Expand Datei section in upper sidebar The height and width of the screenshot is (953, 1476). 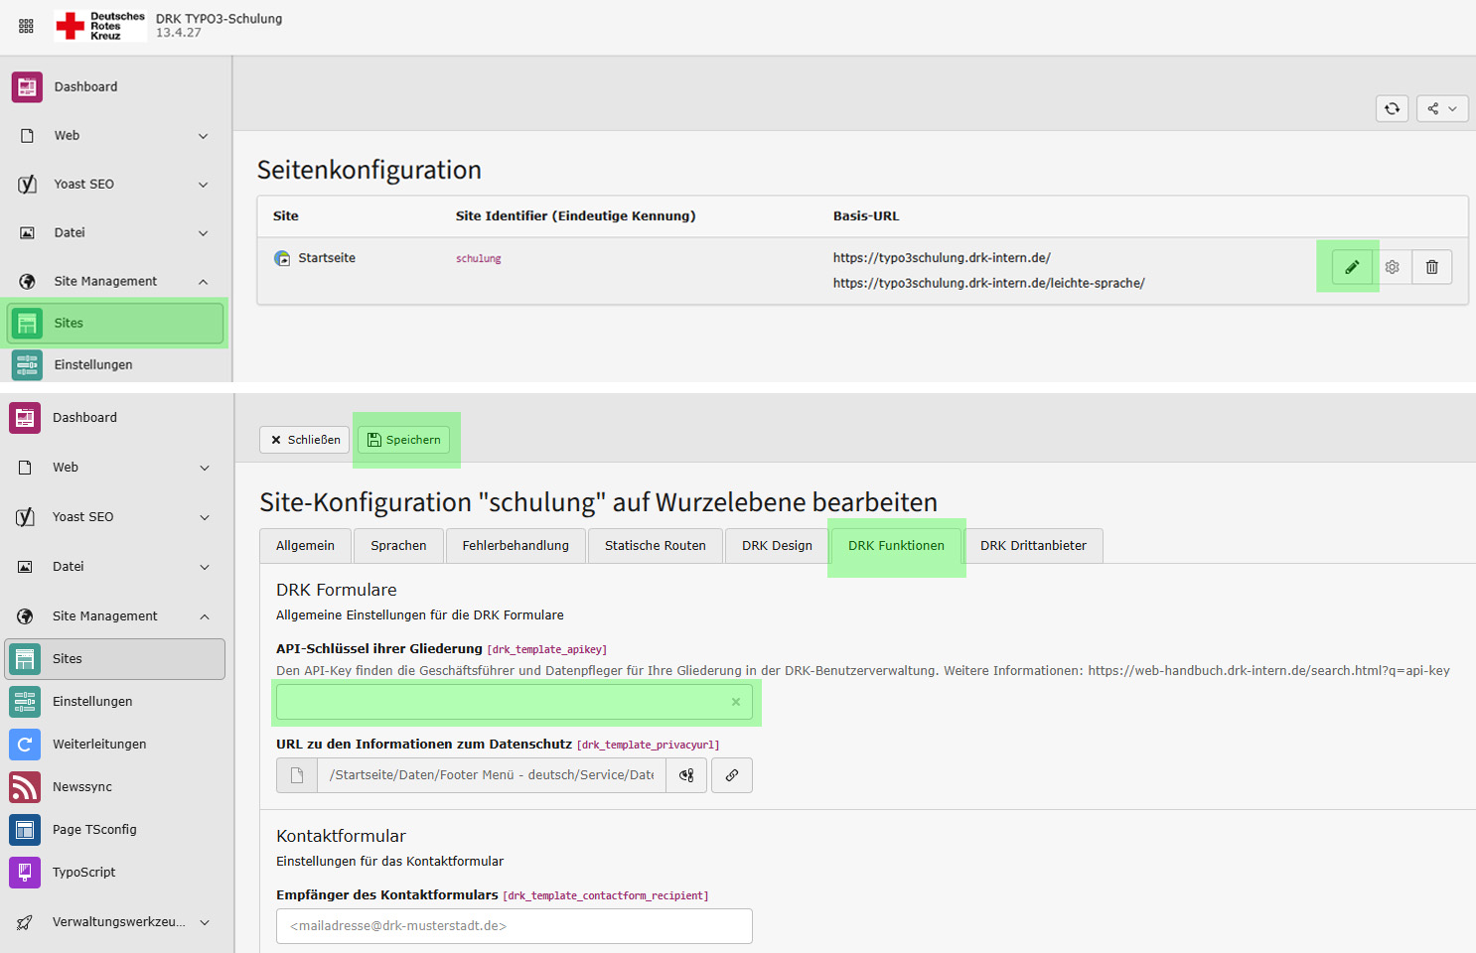pyautogui.click(x=204, y=233)
